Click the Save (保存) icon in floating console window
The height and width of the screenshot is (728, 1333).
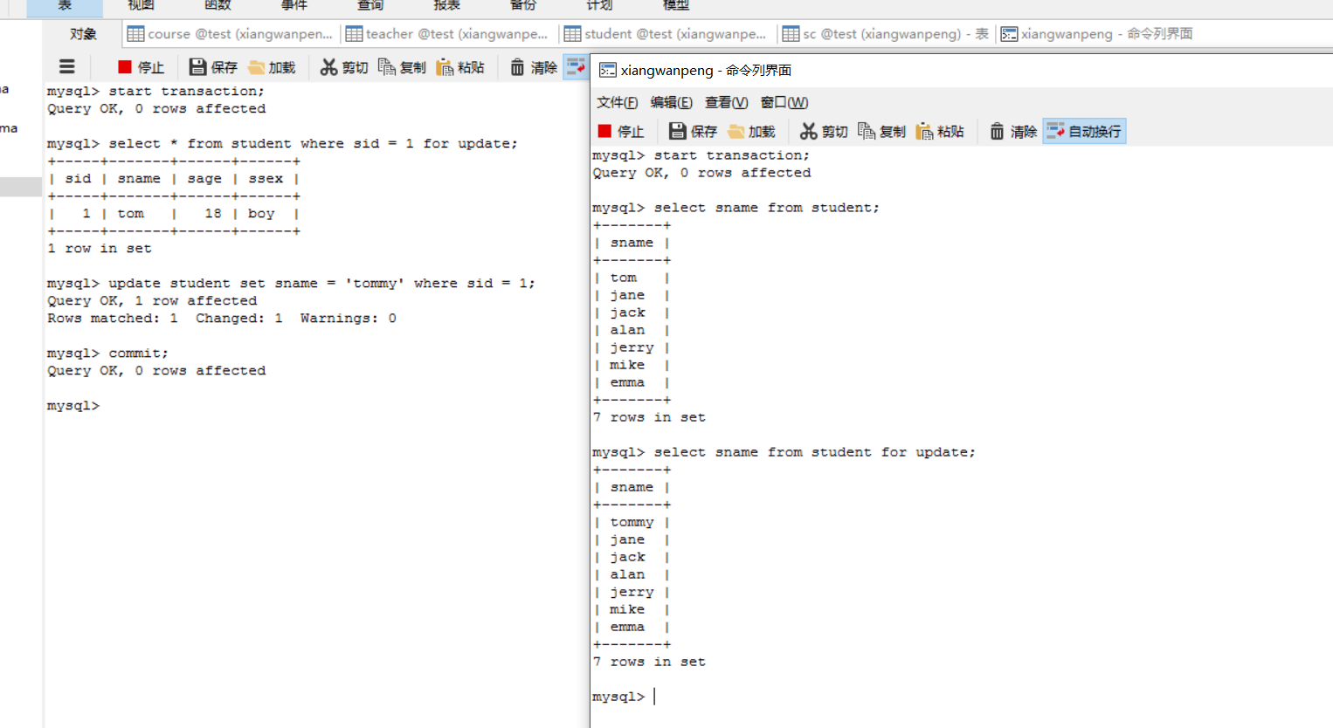coord(677,131)
